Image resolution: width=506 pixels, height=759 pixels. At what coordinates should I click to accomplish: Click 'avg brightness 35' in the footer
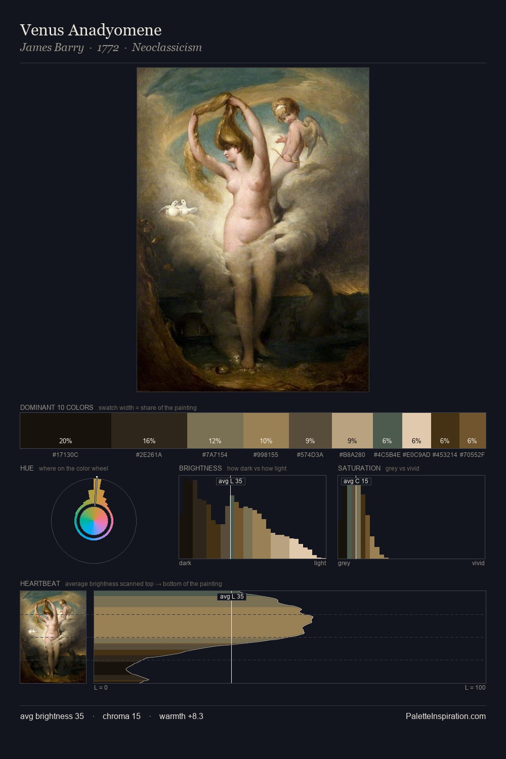[52, 716]
